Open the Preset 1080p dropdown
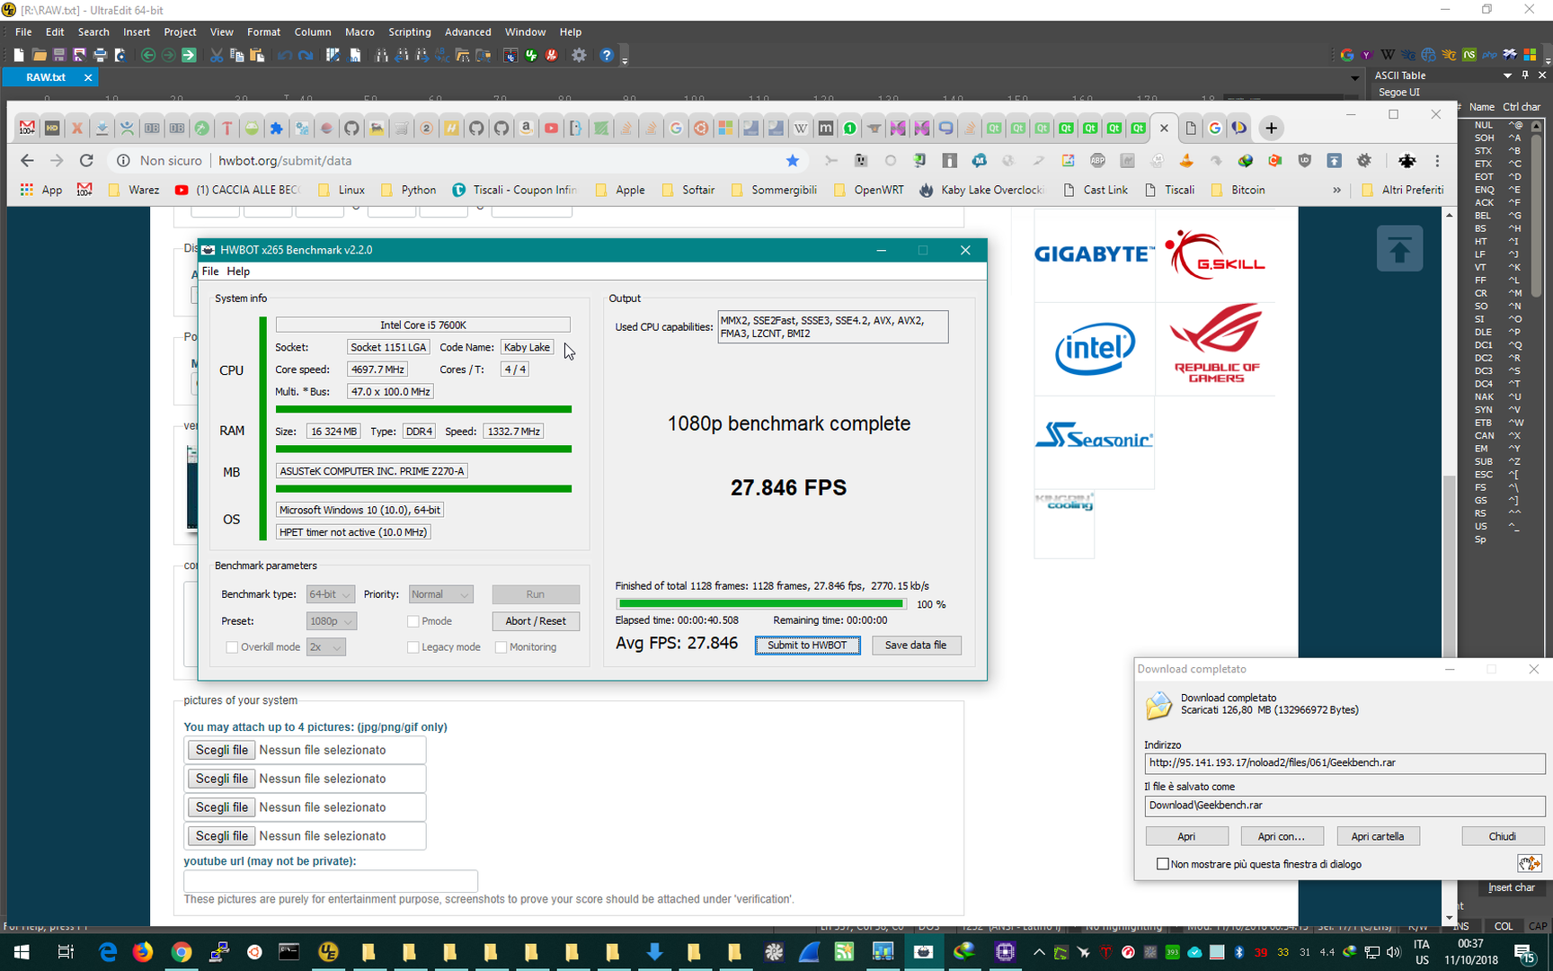The image size is (1553, 971). tap(331, 621)
